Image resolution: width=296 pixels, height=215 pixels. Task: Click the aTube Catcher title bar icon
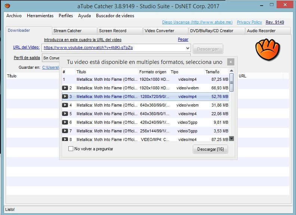pyautogui.click(x=7, y=6)
